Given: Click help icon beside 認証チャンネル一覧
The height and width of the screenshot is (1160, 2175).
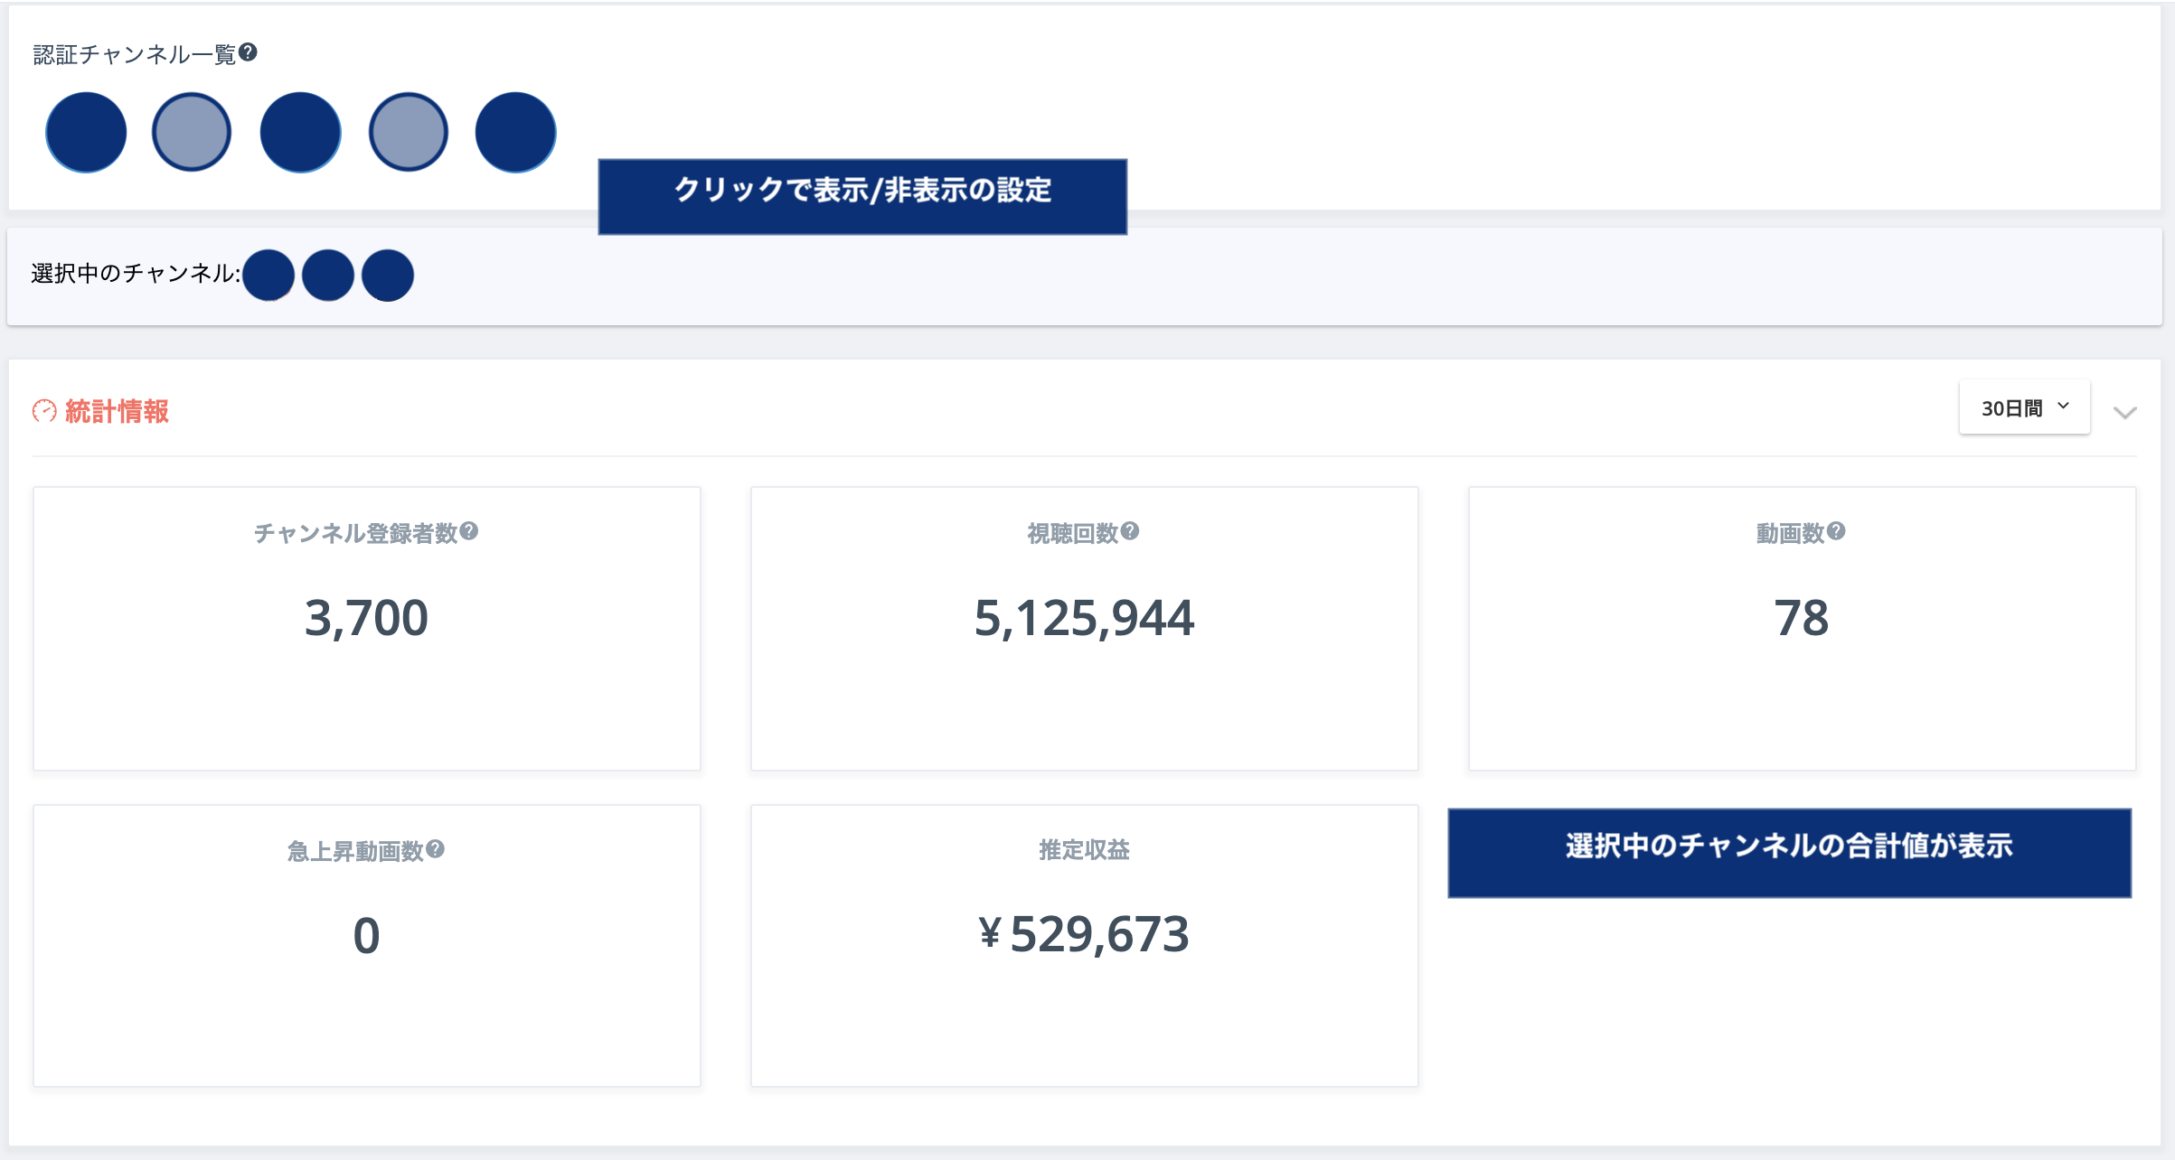Looking at the screenshot, I should pyautogui.click(x=248, y=52).
